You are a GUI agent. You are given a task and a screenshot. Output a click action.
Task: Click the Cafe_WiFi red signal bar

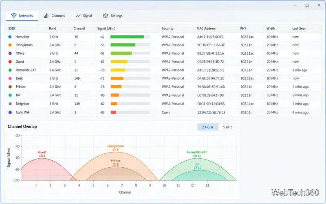pyautogui.click(x=113, y=112)
